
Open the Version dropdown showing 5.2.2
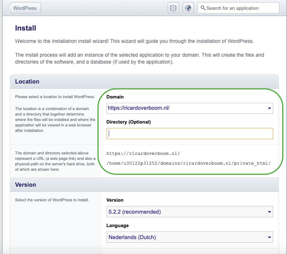click(x=190, y=212)
